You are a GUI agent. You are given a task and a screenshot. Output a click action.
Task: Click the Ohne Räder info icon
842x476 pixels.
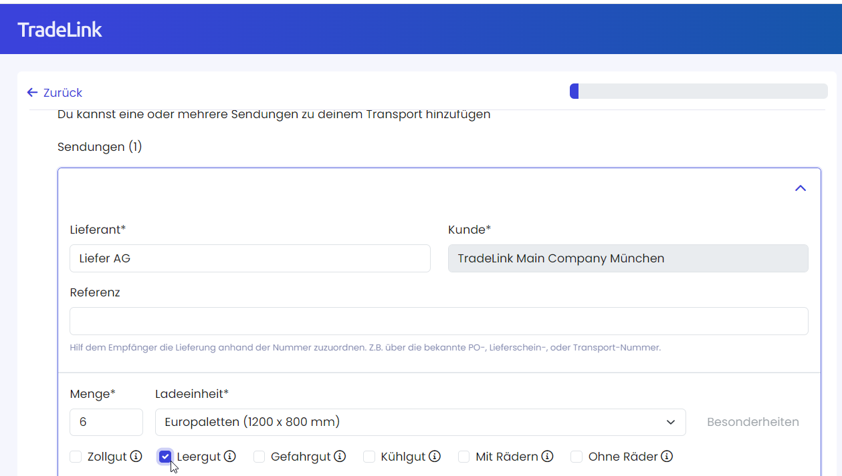coord(667,457)
